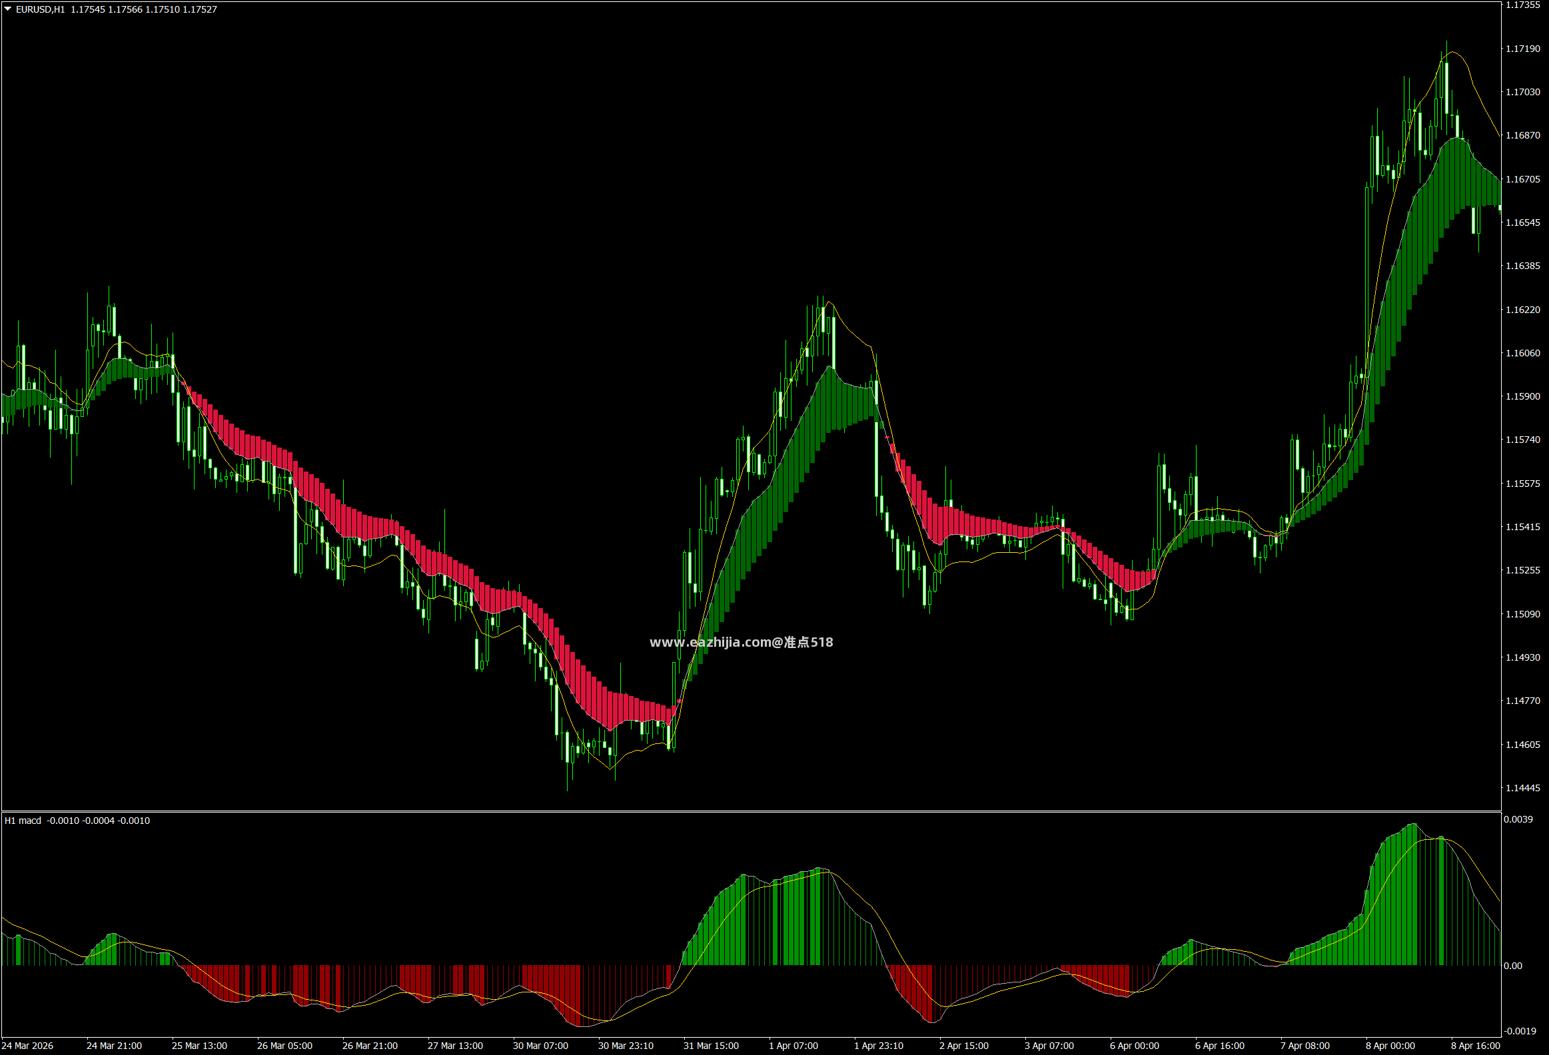Select the H1 macd indicator label
Screen dimensions: 1549x1055
tap(23, 821)
